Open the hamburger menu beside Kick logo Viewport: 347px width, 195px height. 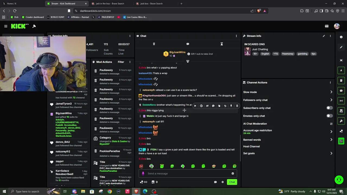[x=6, y=26]
